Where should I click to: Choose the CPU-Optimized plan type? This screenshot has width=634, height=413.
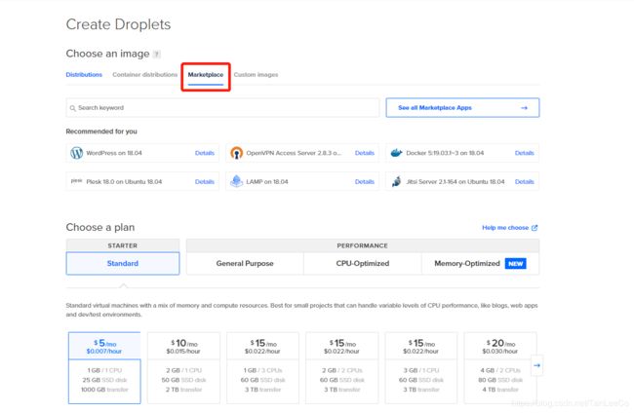click(363, 263)
